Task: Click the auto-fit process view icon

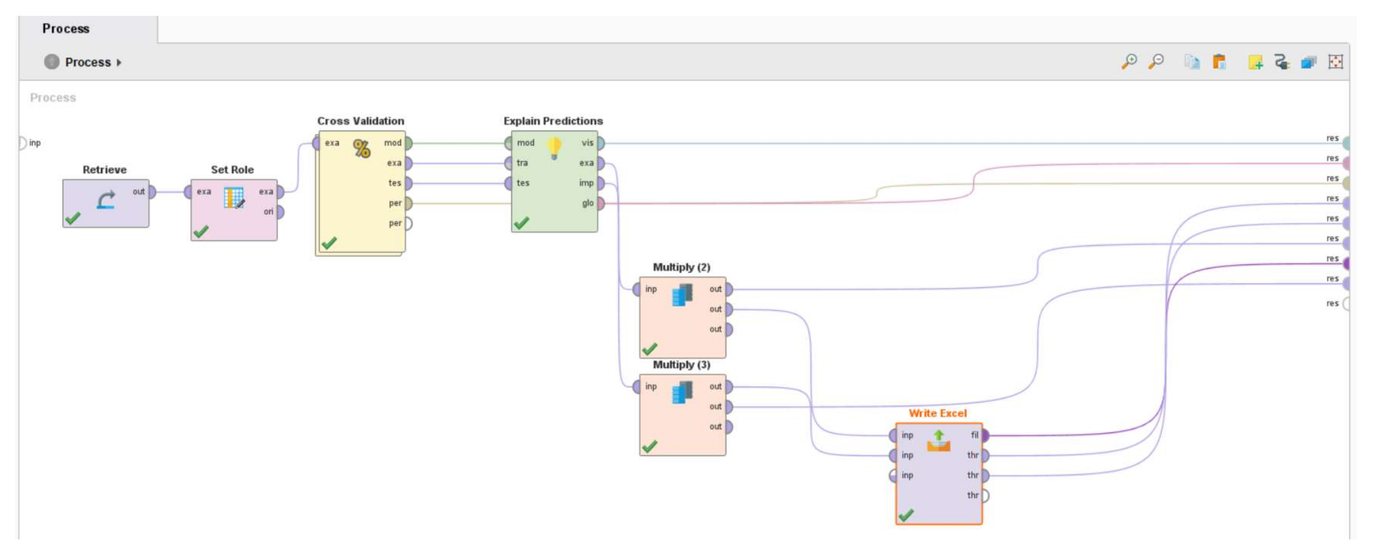Action: [1335, 62]
